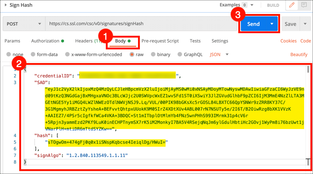Open the POST method dropdown
This screenshot has height=174, width=313.
coord(24,24)
